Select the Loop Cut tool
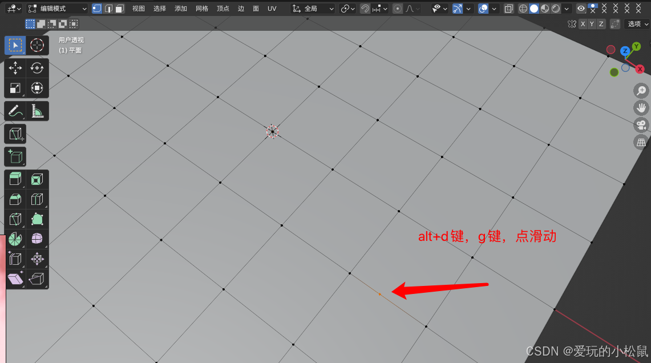Image resolution: width=651 pixels, height=363 pixels. coord(37,199)
